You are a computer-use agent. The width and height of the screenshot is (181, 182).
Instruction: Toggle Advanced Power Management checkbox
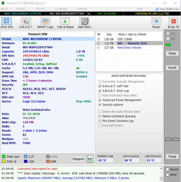(100, 100)
